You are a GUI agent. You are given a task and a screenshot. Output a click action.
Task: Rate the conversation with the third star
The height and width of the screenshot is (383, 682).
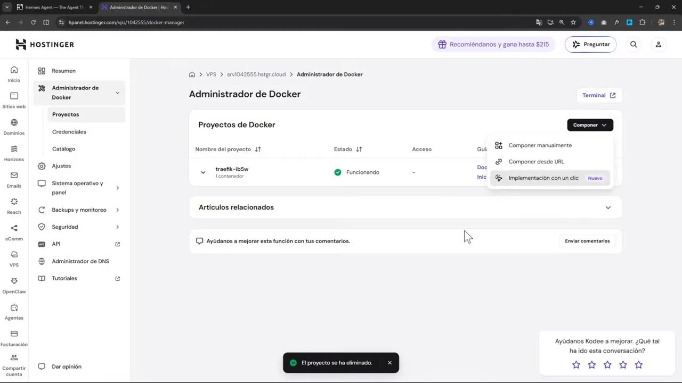607,365
